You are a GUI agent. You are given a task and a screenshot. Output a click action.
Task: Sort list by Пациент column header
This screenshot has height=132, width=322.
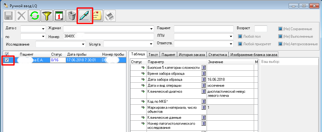click(34, 54)
